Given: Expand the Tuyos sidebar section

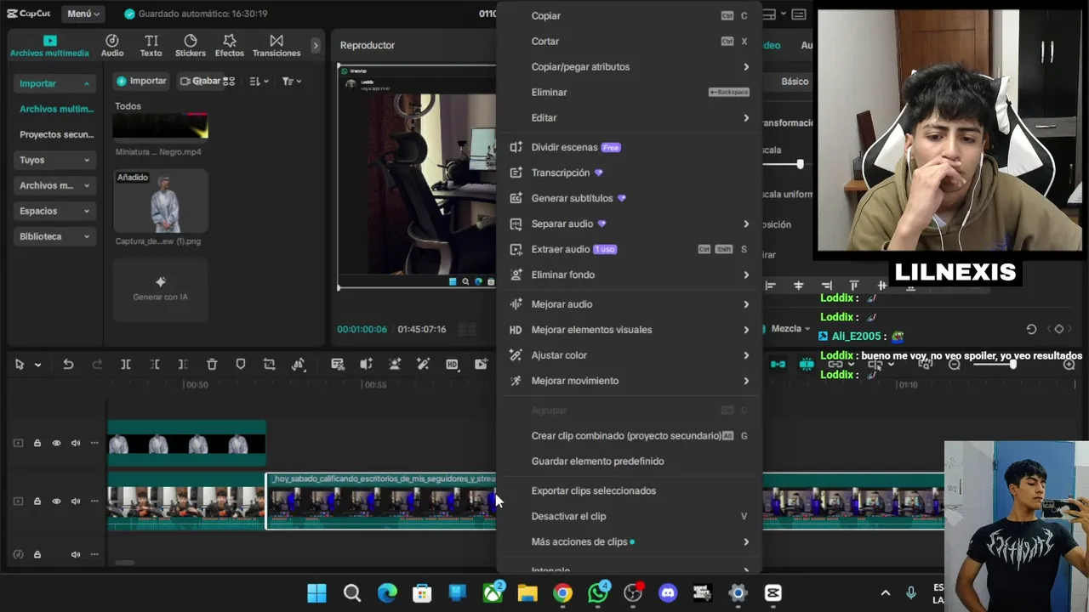Looking at the screenshot, I should click(54, 160).
